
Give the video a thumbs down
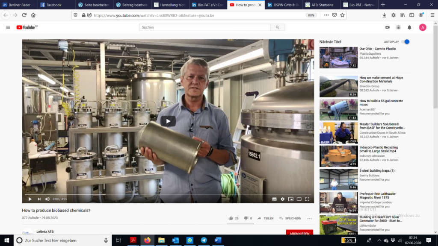(245, 218)
